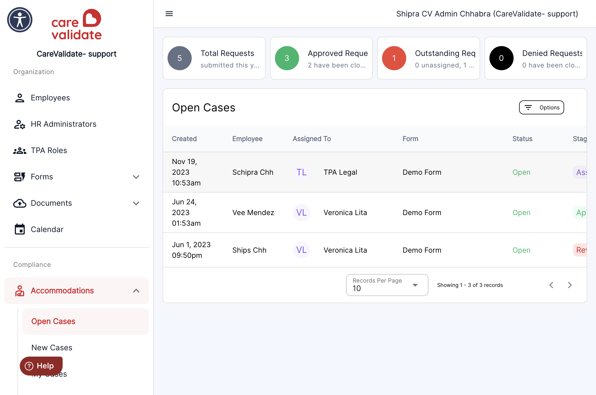Click the VL avatar in Ships Chh row
The height and width of the screenshot is (395, 596).
pyautogui.click(x=302, y=250)
